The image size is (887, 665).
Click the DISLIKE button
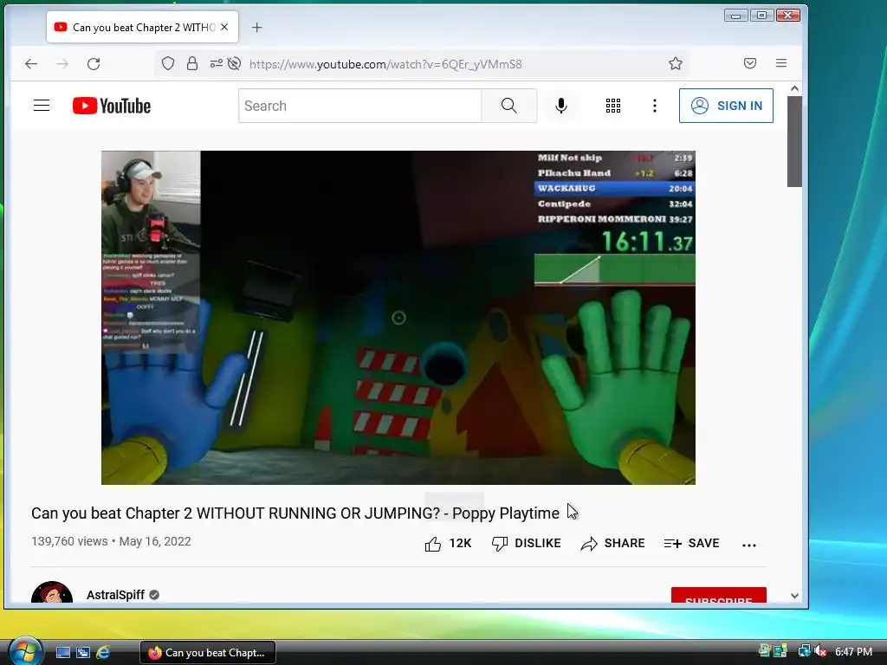[526, 544]
